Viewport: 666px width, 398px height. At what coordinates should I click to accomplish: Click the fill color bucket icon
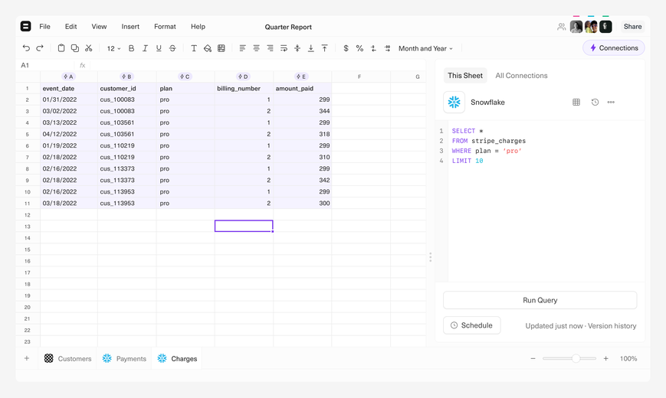tap(207, 48)
